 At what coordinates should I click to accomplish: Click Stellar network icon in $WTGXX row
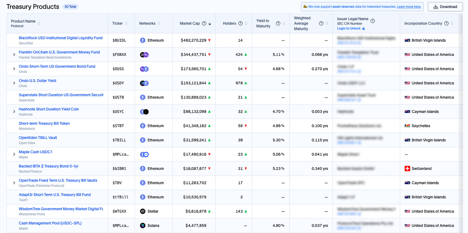(143, 211)
